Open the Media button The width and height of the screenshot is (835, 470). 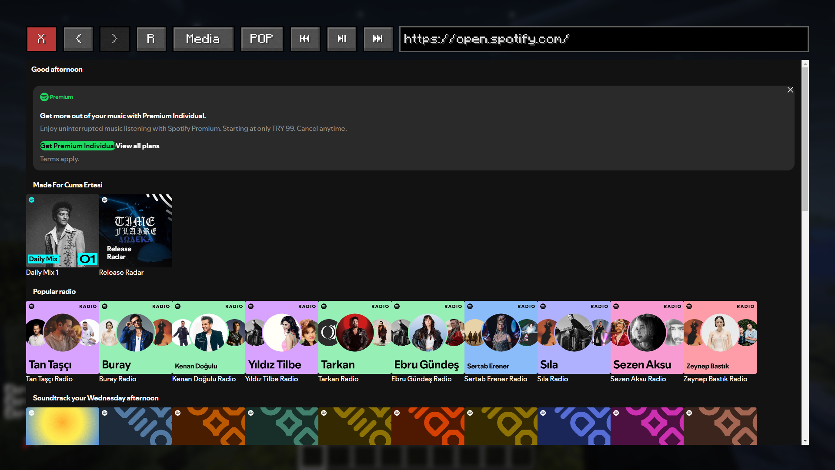[x=204, y=39]
